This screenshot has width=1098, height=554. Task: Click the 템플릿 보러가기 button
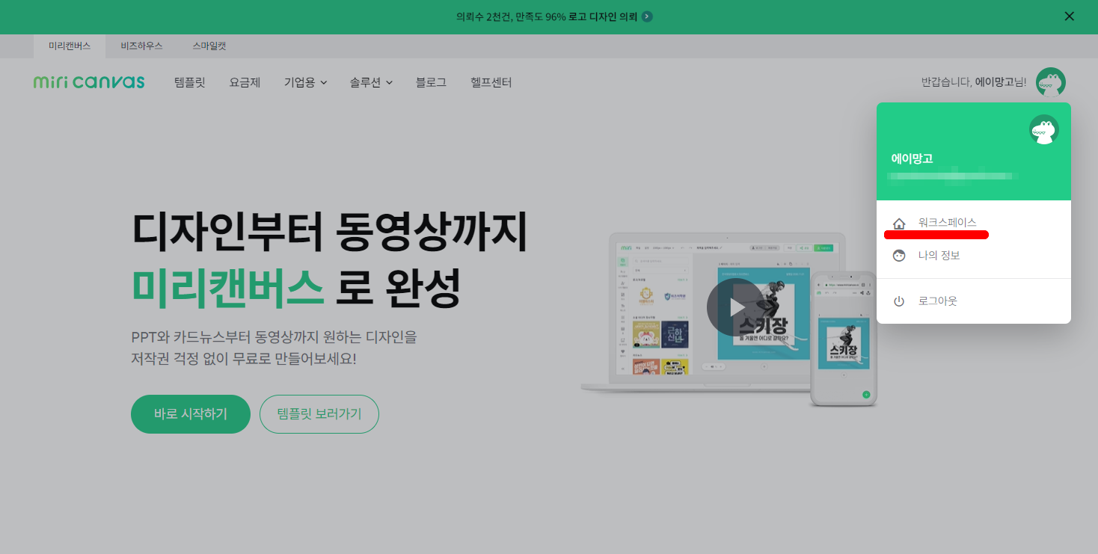coord(319,413)
